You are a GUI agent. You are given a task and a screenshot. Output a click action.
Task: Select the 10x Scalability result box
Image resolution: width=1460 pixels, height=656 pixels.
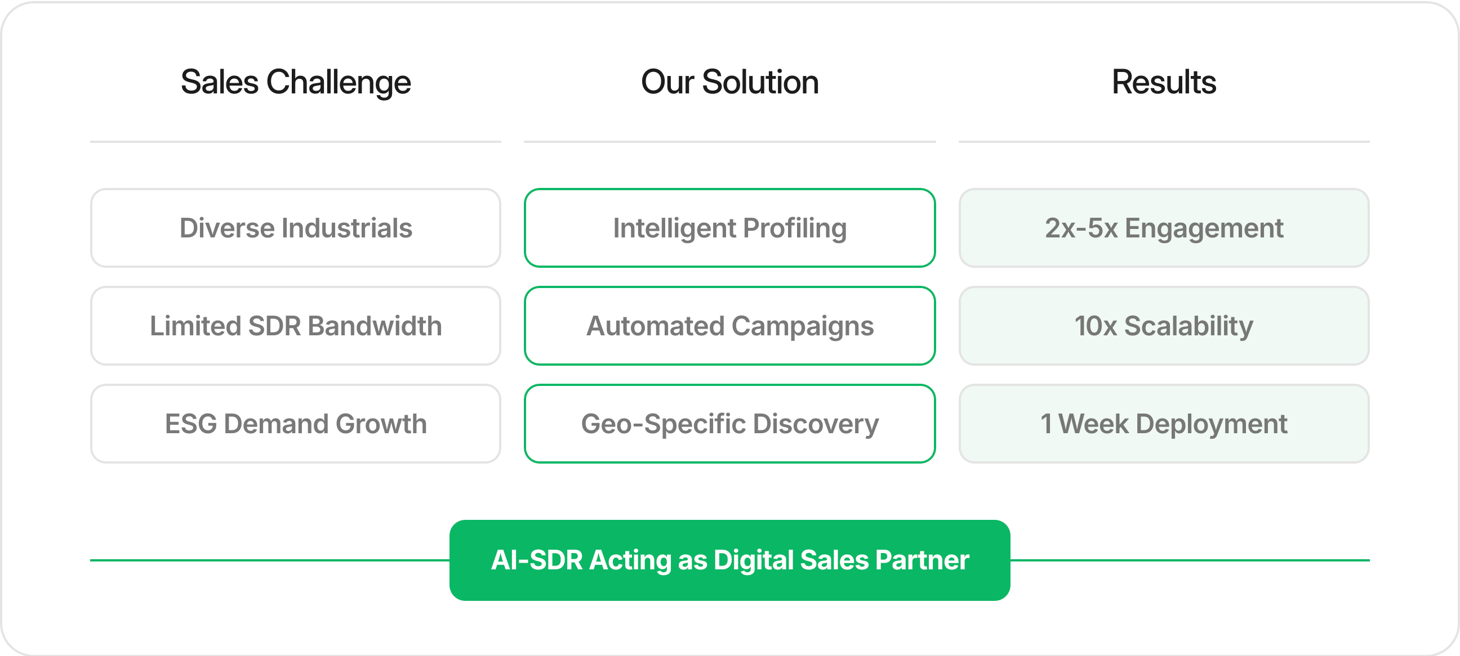pyautogui.click(x=1164, y=326)
